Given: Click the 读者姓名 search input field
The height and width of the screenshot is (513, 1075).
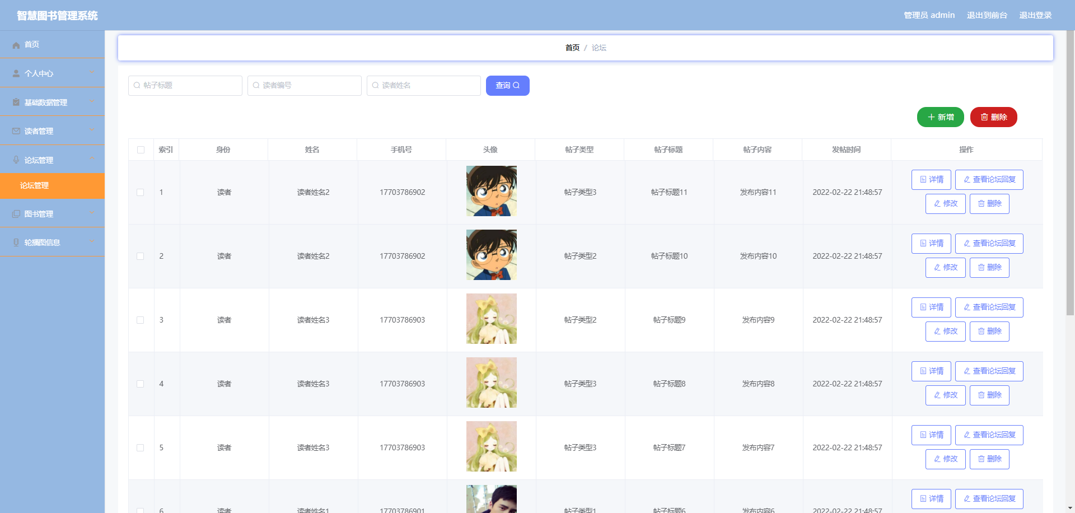Looking at the screenshot, I should pos(424,86).
